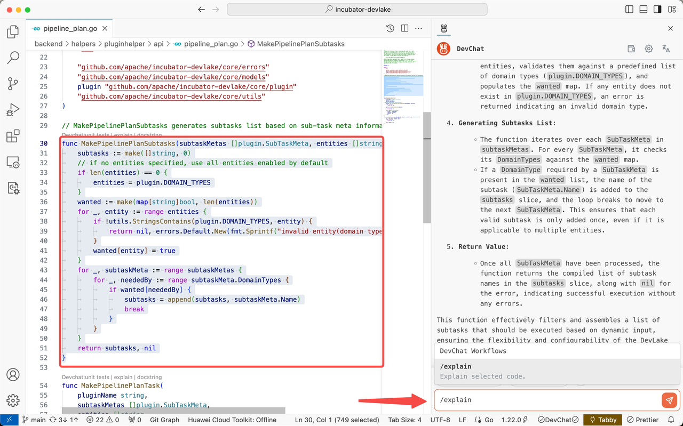Open DevChat settings gear

pyautogui.click(x=649, y=49)
